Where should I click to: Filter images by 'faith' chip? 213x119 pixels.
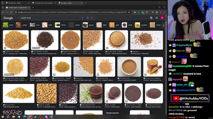click(48, 25)
